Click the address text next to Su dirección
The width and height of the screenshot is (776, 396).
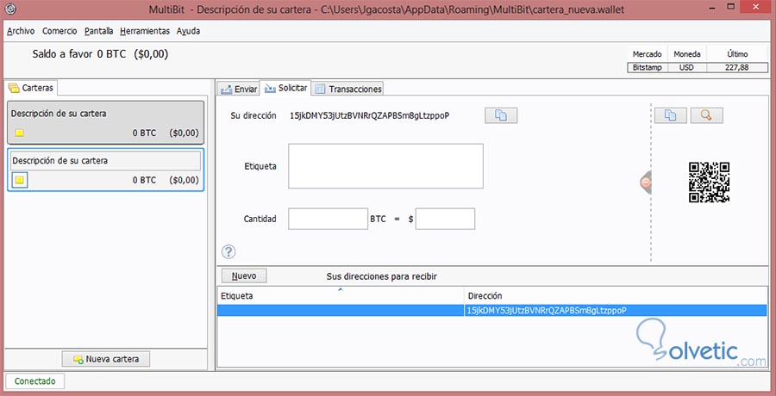click(x=370, y=115)
